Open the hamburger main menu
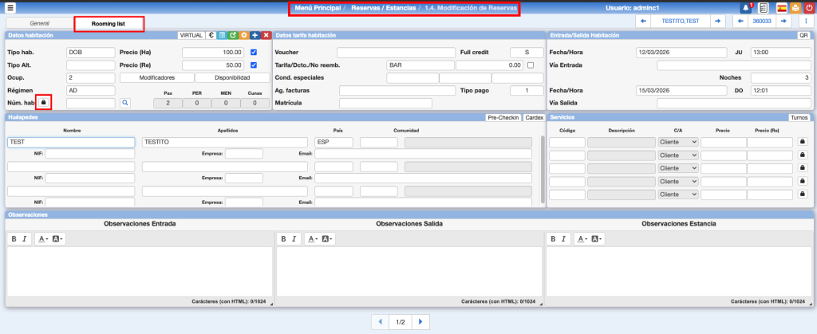The image size is (817, 334). (x=10, y=8)
